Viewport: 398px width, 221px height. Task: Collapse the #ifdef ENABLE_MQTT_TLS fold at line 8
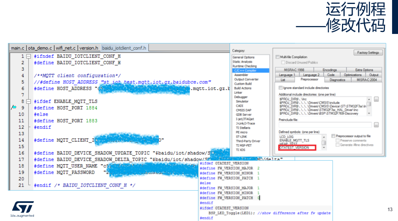tap(29, 101)
